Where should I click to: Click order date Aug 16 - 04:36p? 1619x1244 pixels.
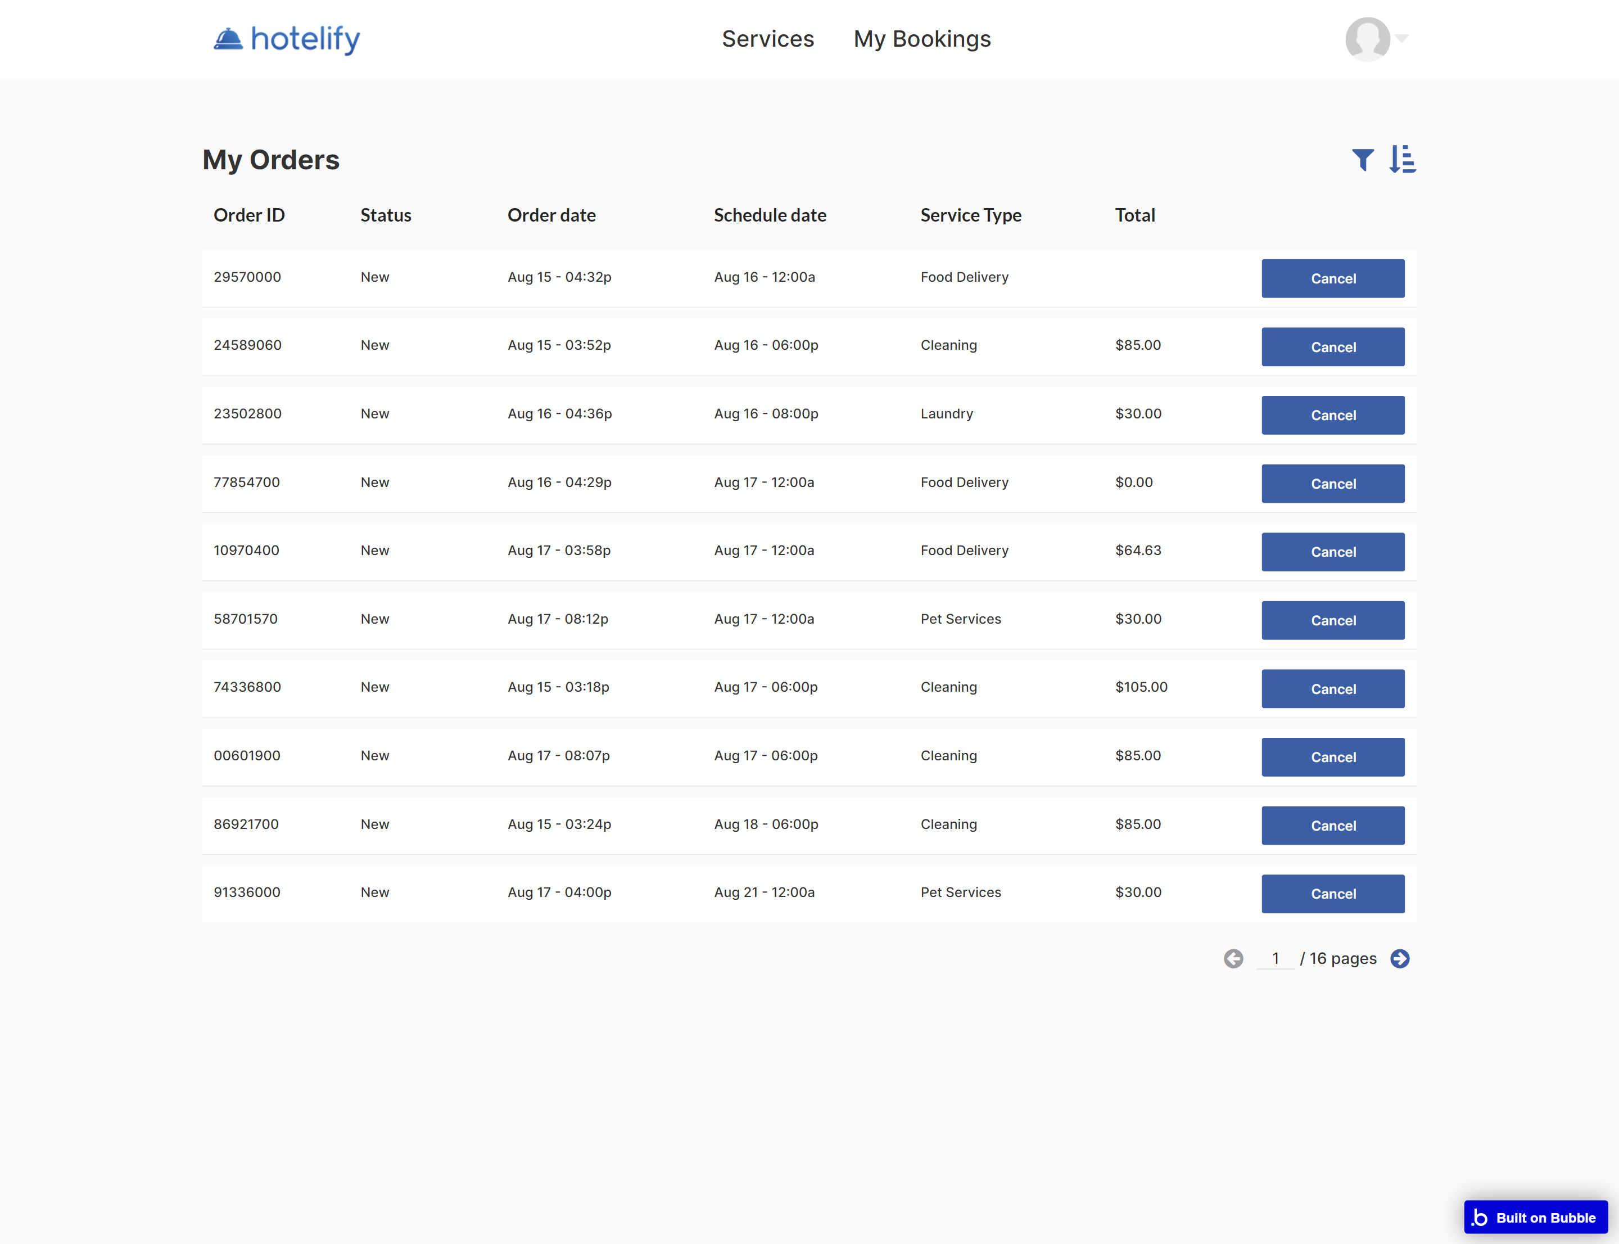[x=560, y=414]
